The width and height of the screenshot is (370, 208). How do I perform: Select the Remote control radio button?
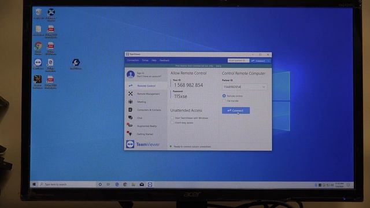tap(224, 96)
